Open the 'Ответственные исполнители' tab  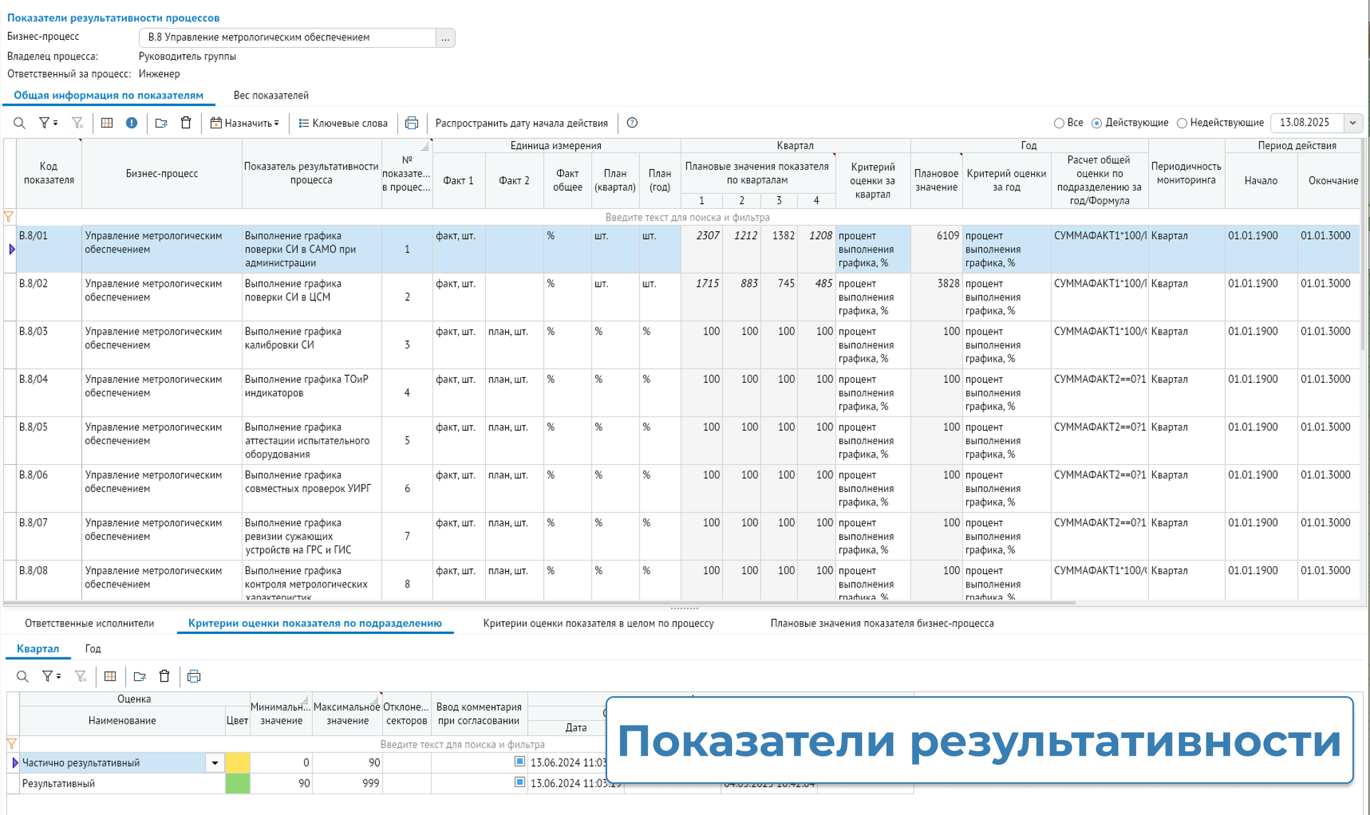tap(89, 623)
